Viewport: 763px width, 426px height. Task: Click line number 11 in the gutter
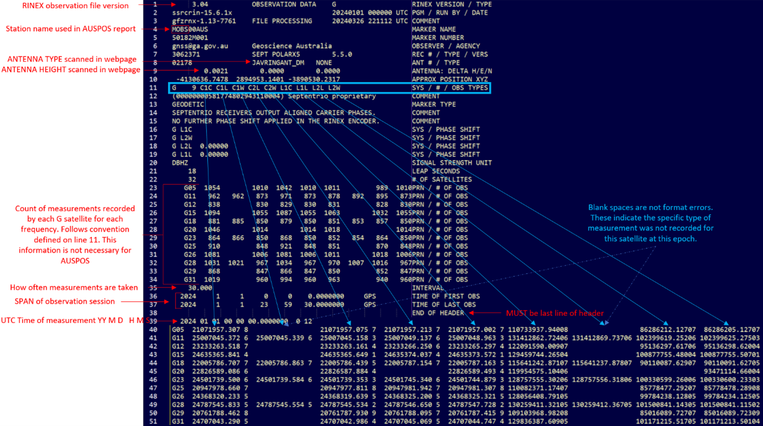153,88
